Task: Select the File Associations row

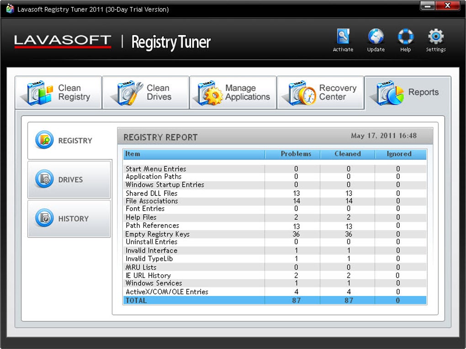Action: pos(275,201)
